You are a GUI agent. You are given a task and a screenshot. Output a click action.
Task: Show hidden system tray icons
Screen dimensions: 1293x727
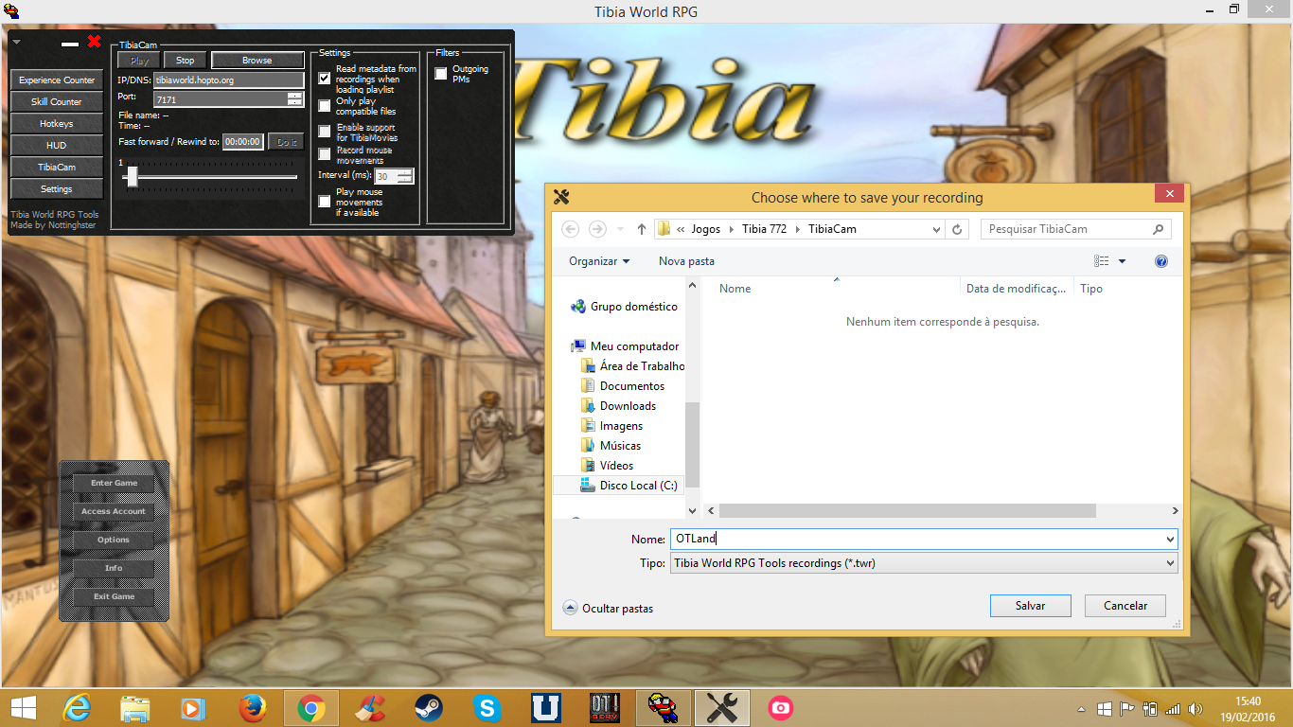pos(1082,709)
